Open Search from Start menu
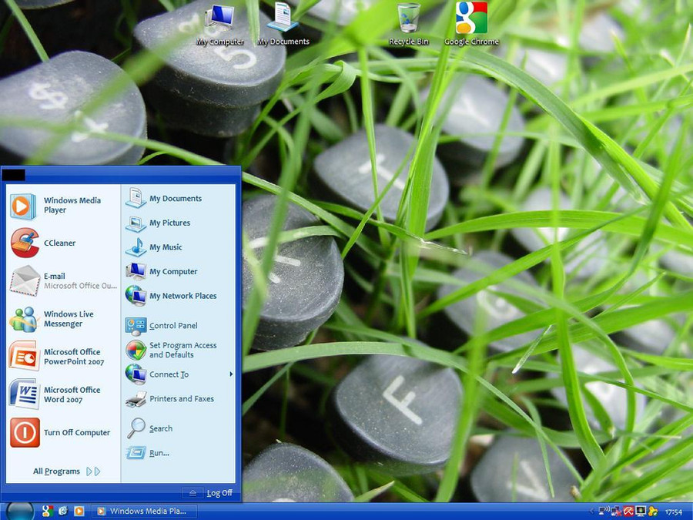Image resolution: width=693 pixels, height=520 pixels. tap(179, 428)
